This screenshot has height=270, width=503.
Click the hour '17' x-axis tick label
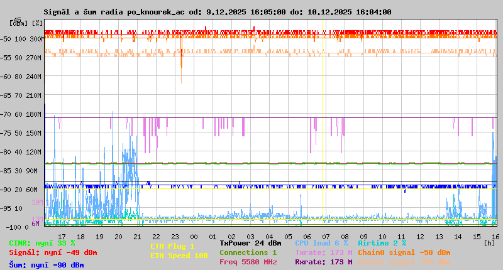tap(62, 237)
